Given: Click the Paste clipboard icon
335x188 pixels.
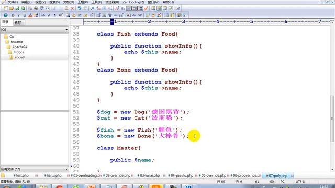Looking at the screenshot, I should point(66,8).
